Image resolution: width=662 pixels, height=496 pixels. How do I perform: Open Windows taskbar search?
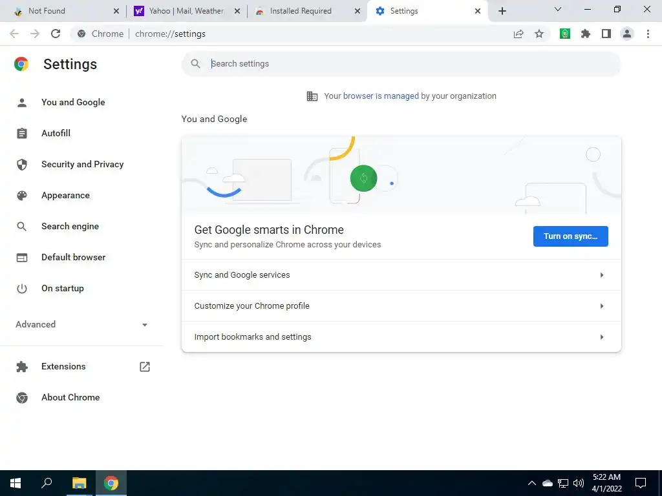47,483
